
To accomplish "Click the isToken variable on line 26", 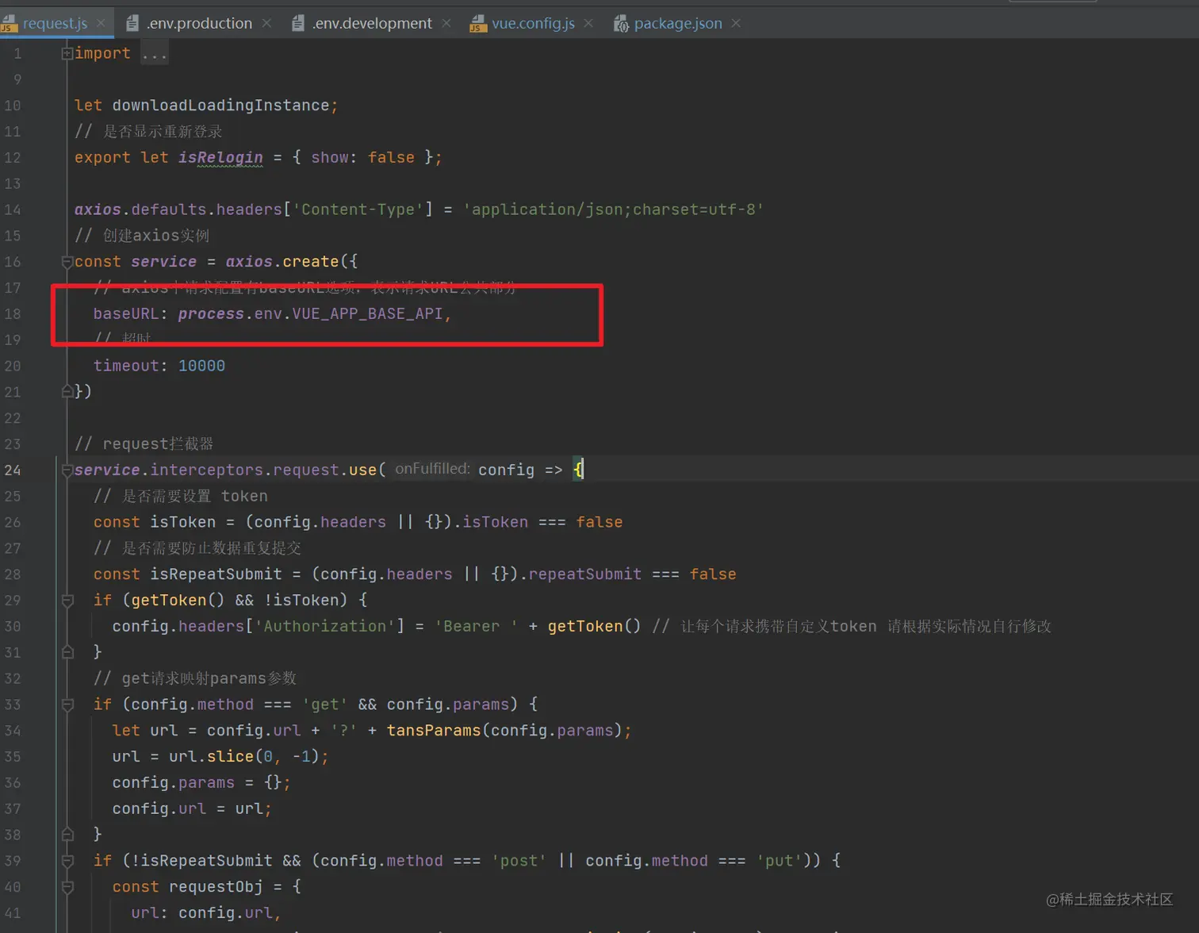I will coord(182,522).
